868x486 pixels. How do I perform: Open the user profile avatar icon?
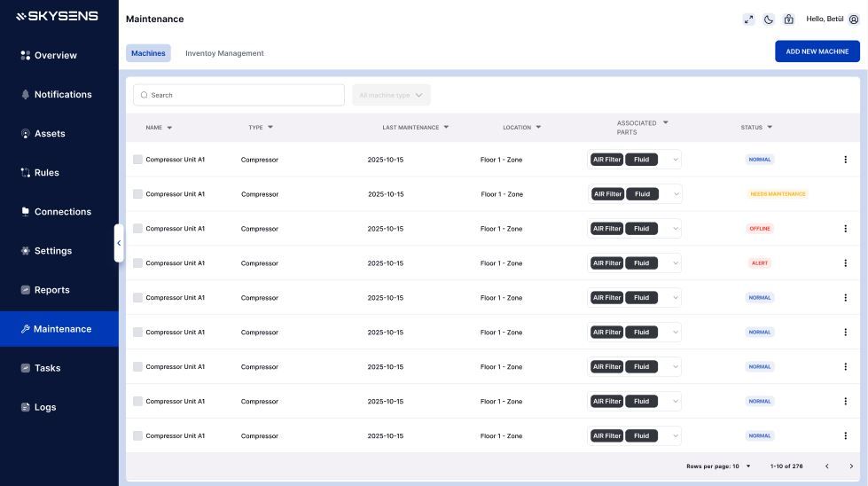854,20
